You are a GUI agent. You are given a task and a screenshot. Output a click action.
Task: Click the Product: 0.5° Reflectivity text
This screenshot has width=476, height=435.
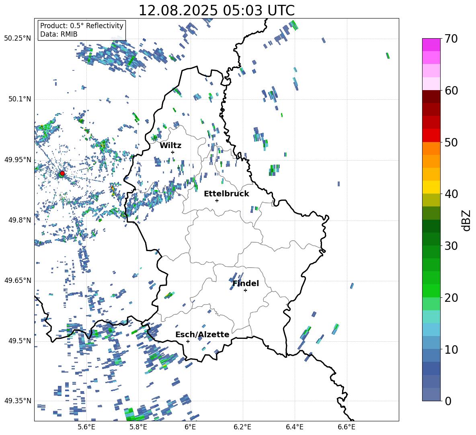click(82, 26)
